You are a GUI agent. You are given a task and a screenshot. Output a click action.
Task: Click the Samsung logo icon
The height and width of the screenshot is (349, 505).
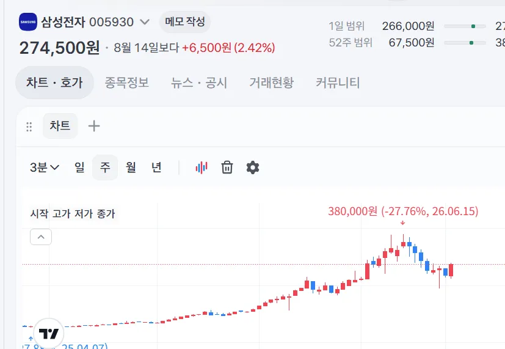pos(28,22)
